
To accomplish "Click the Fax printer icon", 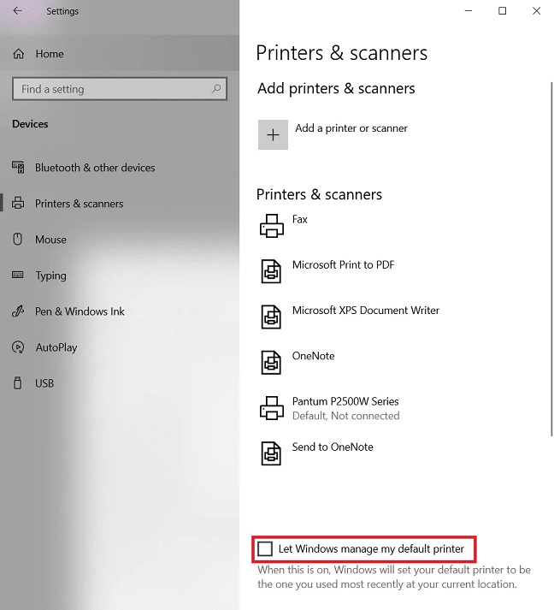I will (272, 226).
